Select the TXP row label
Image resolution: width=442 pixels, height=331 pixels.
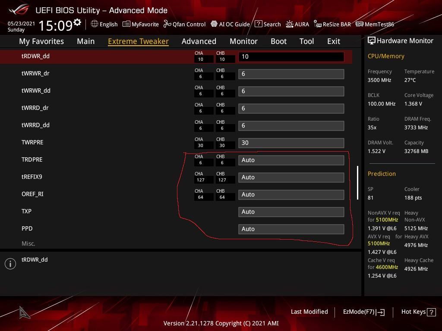tap(26, 211)
